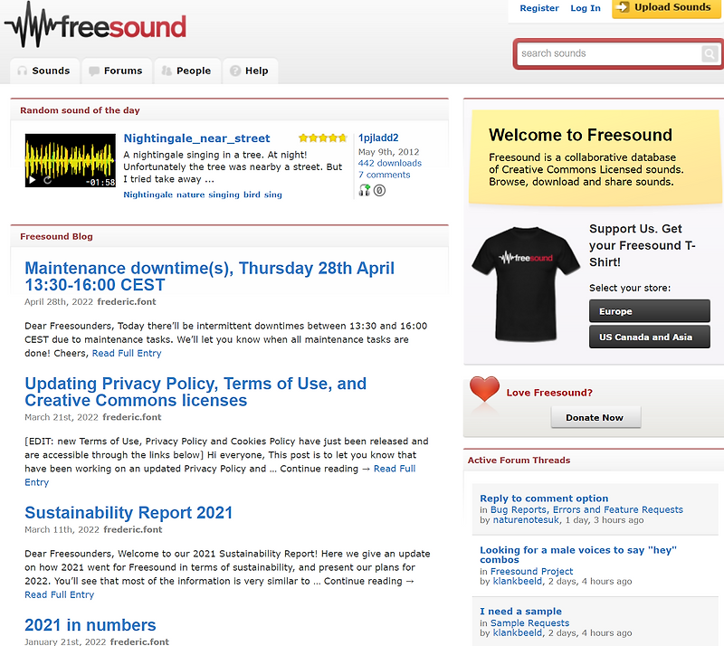Open user 1pjladd2 profile
724x646 pixels.
(378, 138)
